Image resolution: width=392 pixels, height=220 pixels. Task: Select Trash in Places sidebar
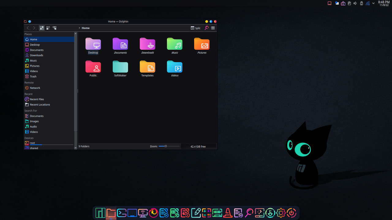point(33,76)
